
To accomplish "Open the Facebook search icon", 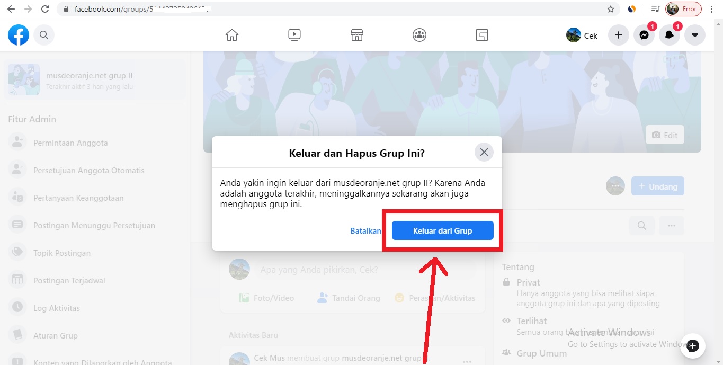I will pos(44,35).
